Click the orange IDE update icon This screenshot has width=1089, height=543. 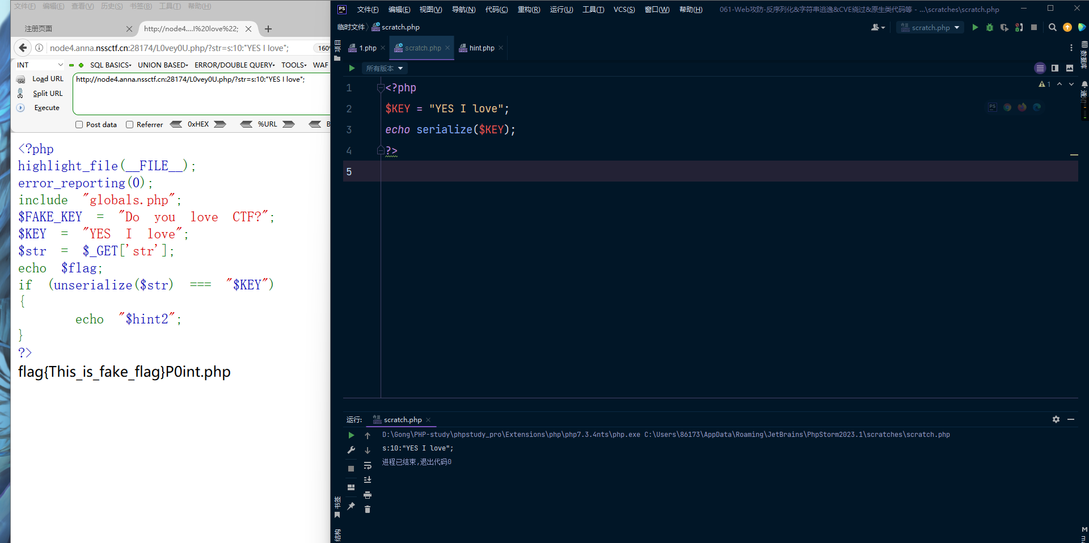click(1067, 27)
